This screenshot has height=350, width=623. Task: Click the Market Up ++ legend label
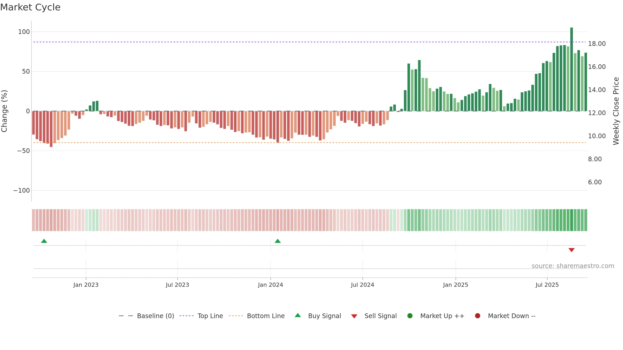point(442,316)
